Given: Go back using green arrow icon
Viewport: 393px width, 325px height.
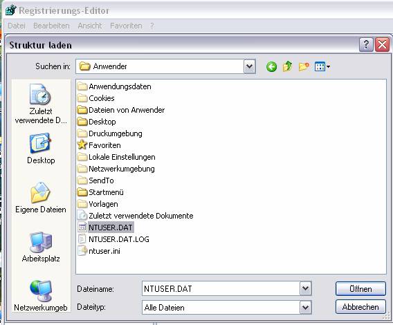Looking at the screenshot, I should coord(271,66).
